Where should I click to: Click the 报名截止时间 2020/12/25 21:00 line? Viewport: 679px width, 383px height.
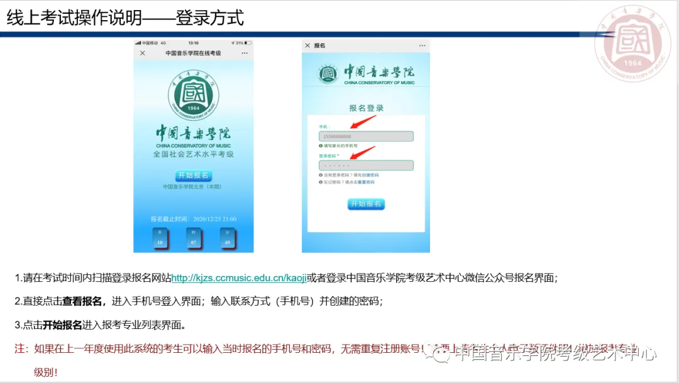(194, 219)
